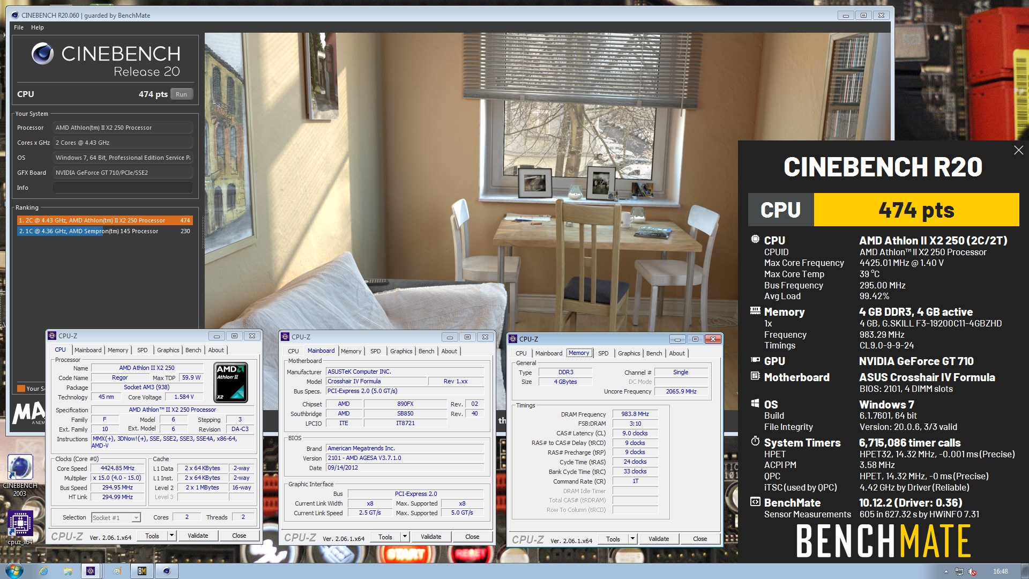Image resolution: width=1029 pixels, height=579 pixels.
Task: Open SPD tab in CPU-Z Memory window
Action: pos(603,353)
